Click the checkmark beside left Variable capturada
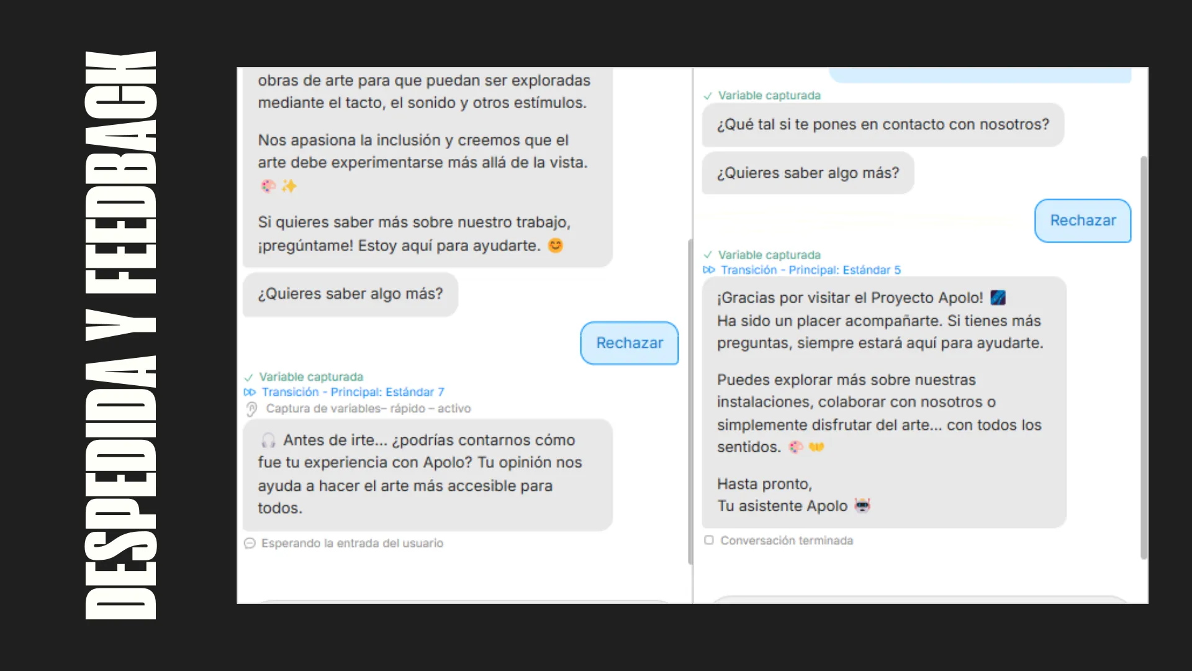 (x=249, y=378)
